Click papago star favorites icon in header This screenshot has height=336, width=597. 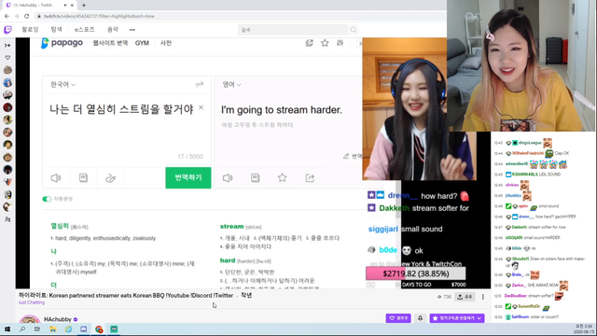pos(325,43)
